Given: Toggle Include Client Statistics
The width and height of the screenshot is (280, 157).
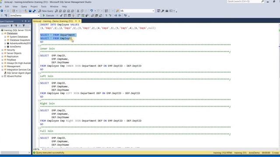Looking at the screenshot, I should click(87, 16).
